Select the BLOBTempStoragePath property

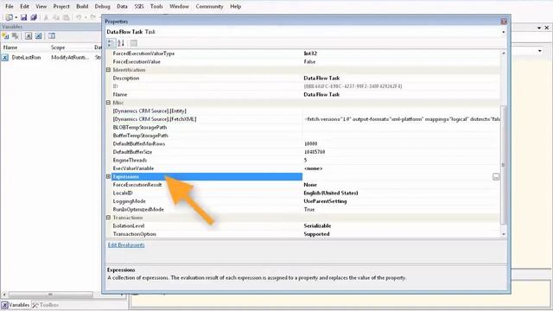(x=140, y=127)
